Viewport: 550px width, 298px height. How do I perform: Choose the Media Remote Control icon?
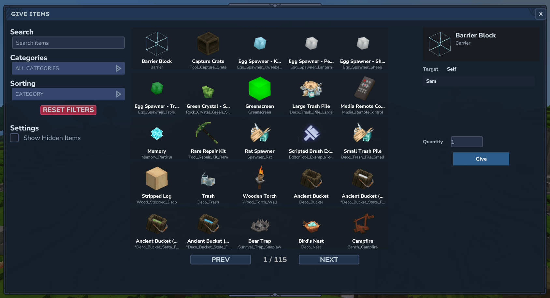point(362,89)
